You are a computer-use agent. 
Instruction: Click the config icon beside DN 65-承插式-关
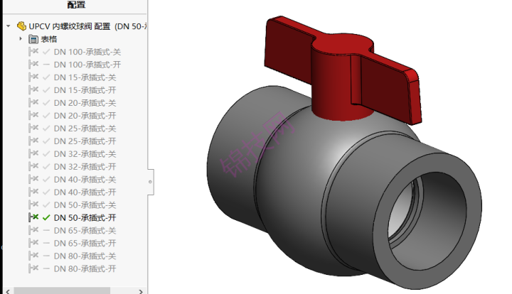point(33,230)
